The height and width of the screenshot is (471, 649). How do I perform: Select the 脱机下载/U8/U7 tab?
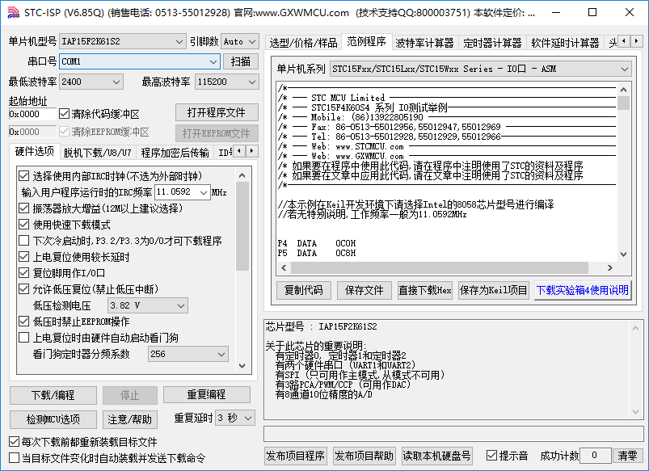(x=97, y=153)
